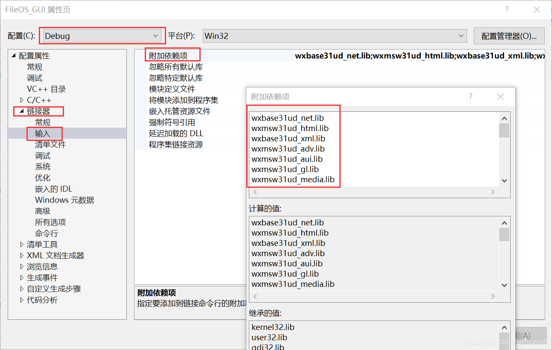Select 高级 tree item

(43, 211)
